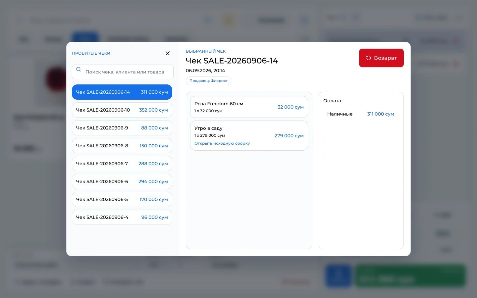
Task: Open the Открыть исходную сборку link
Action: (222, 143)
